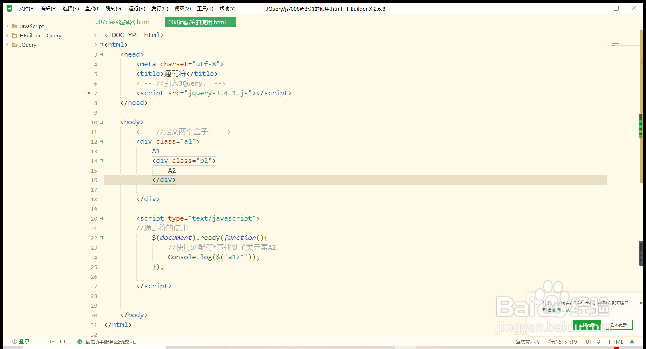Collapse the div a1 fold at line 12
This screenshot has width=646, height=349.
coord(101,142)
